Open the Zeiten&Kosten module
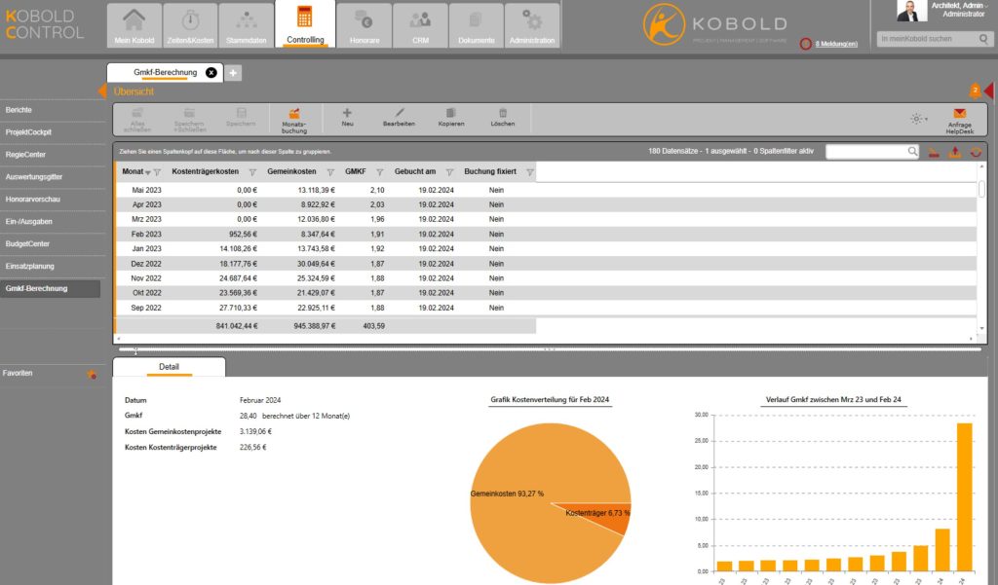The image size is (998, 585). 190,25
